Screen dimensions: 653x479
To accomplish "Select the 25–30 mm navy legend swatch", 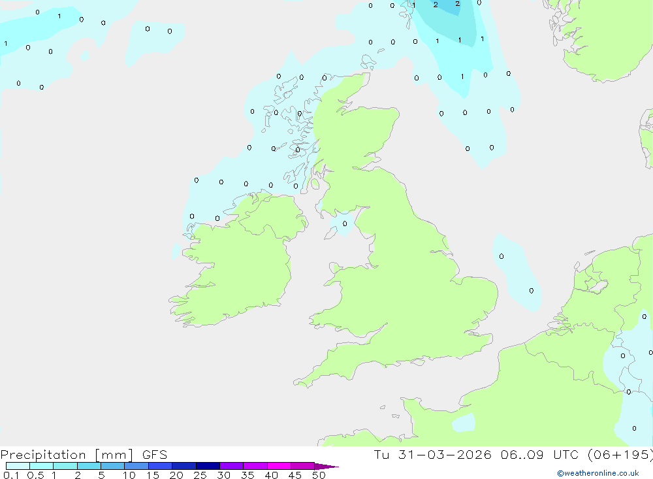I will (x=208, y=466).
